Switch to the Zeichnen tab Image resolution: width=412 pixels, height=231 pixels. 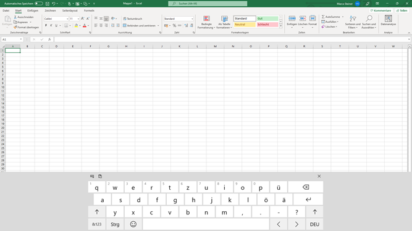[x=50, y=10]
